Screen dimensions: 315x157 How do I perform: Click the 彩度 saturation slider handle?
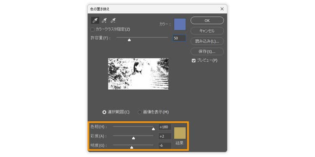(x=133, y=138)
